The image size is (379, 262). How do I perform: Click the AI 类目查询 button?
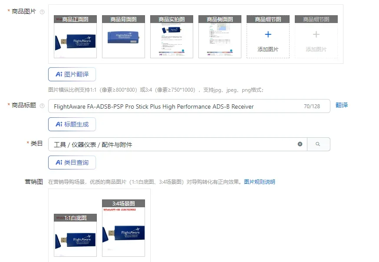coord(72,163)
